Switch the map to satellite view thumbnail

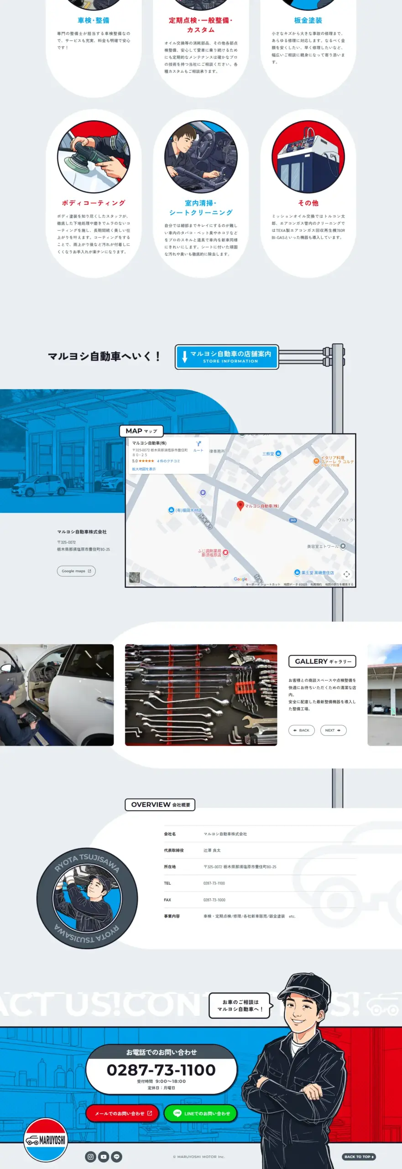click(135, 578)
